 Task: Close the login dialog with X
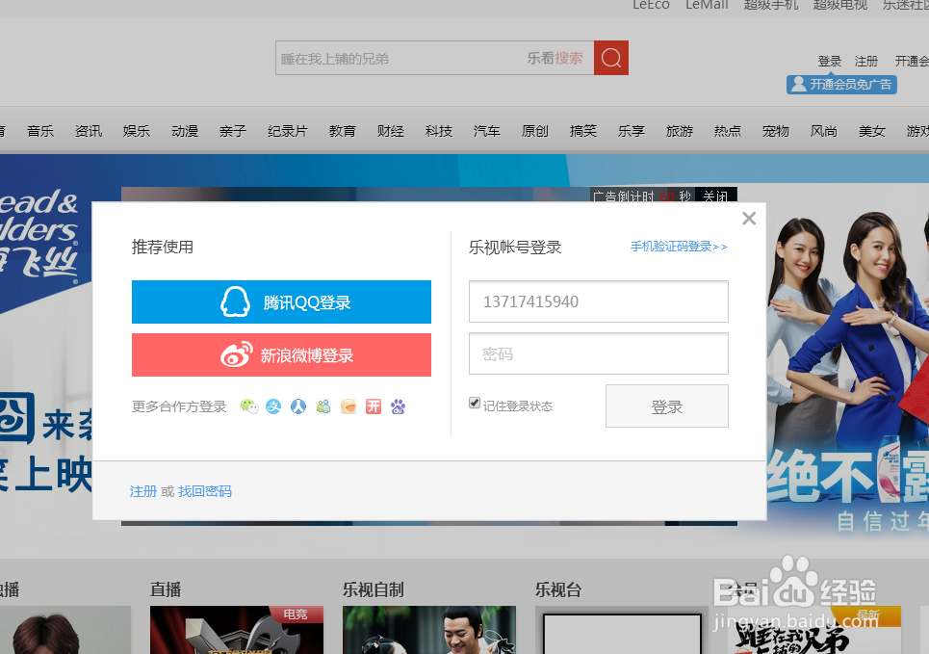[x=749, y=219]
